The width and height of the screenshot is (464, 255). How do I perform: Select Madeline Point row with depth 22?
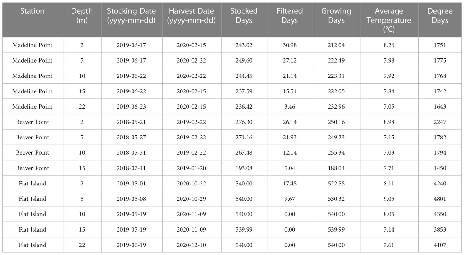[x=232, y=106]
